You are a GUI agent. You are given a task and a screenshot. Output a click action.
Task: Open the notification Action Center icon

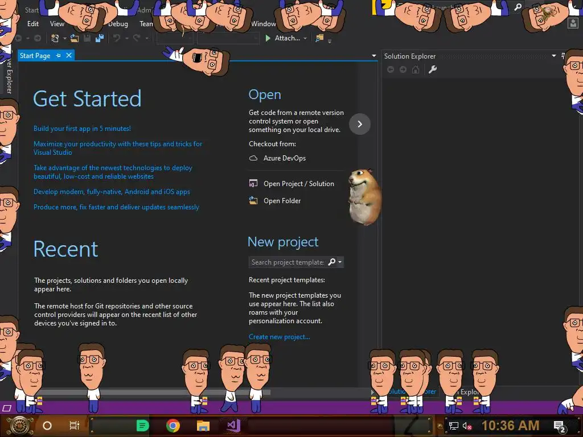click(560, 427)
